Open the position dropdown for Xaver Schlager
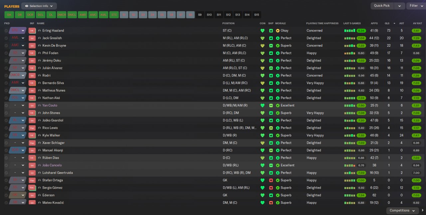 [23, 143]
